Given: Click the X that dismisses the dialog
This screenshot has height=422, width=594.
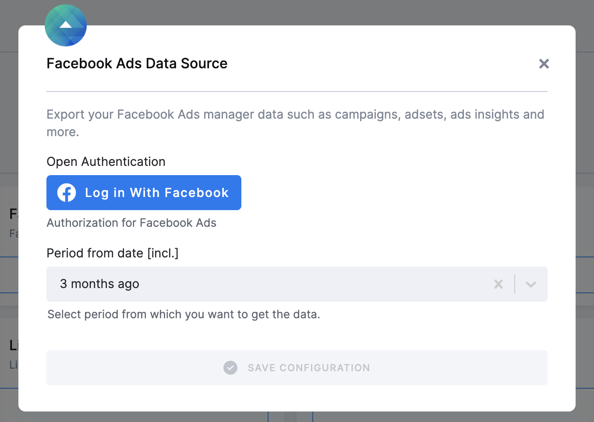Looking at the screenshot, I should tap(544, 63).
